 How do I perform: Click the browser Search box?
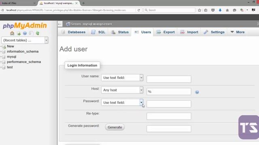point(169,10)
